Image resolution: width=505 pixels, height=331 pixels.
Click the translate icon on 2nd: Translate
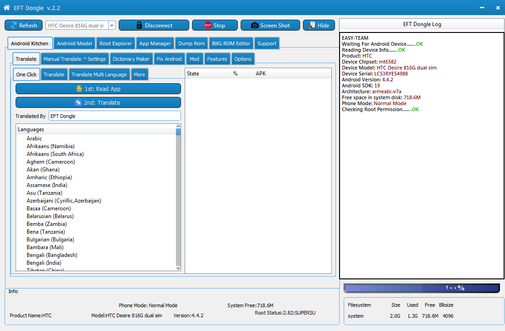click(x=78, y=102)
